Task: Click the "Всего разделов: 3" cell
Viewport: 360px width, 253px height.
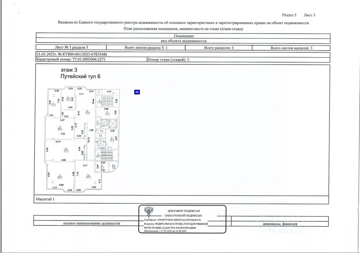Action: 219,48
